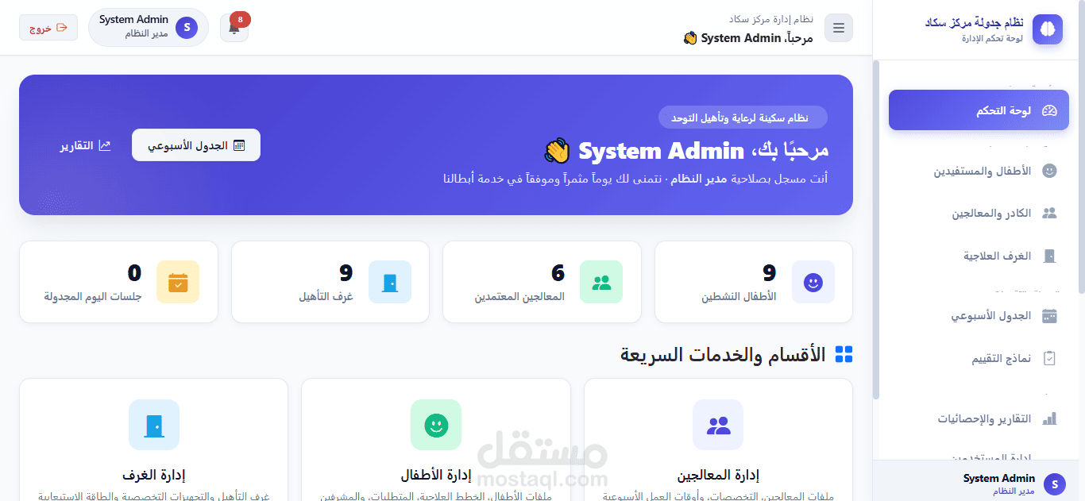Viewport: 1085px width, 501px height.
Task: Click the System Admin name at sidebar bottom
Action: click(999, 478)
